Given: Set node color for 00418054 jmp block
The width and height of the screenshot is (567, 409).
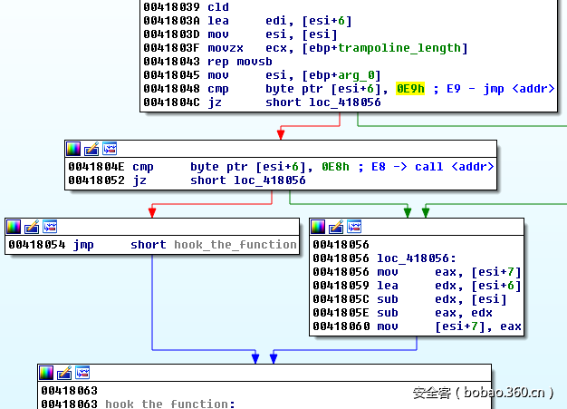Looking at the screenshot, I should click(14, 226).
